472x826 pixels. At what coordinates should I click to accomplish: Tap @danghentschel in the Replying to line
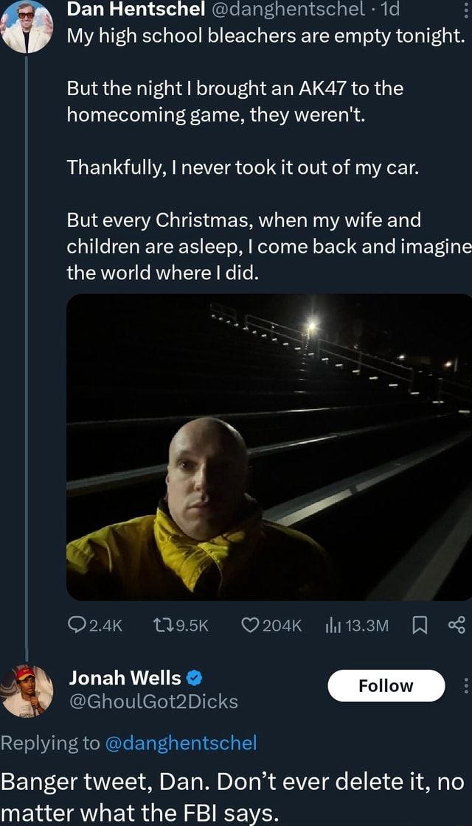(181, 743)
